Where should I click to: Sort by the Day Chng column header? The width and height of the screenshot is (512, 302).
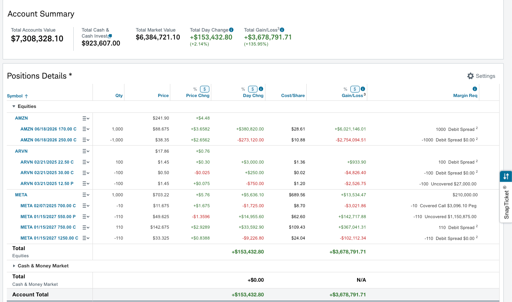tap(253, 96)
